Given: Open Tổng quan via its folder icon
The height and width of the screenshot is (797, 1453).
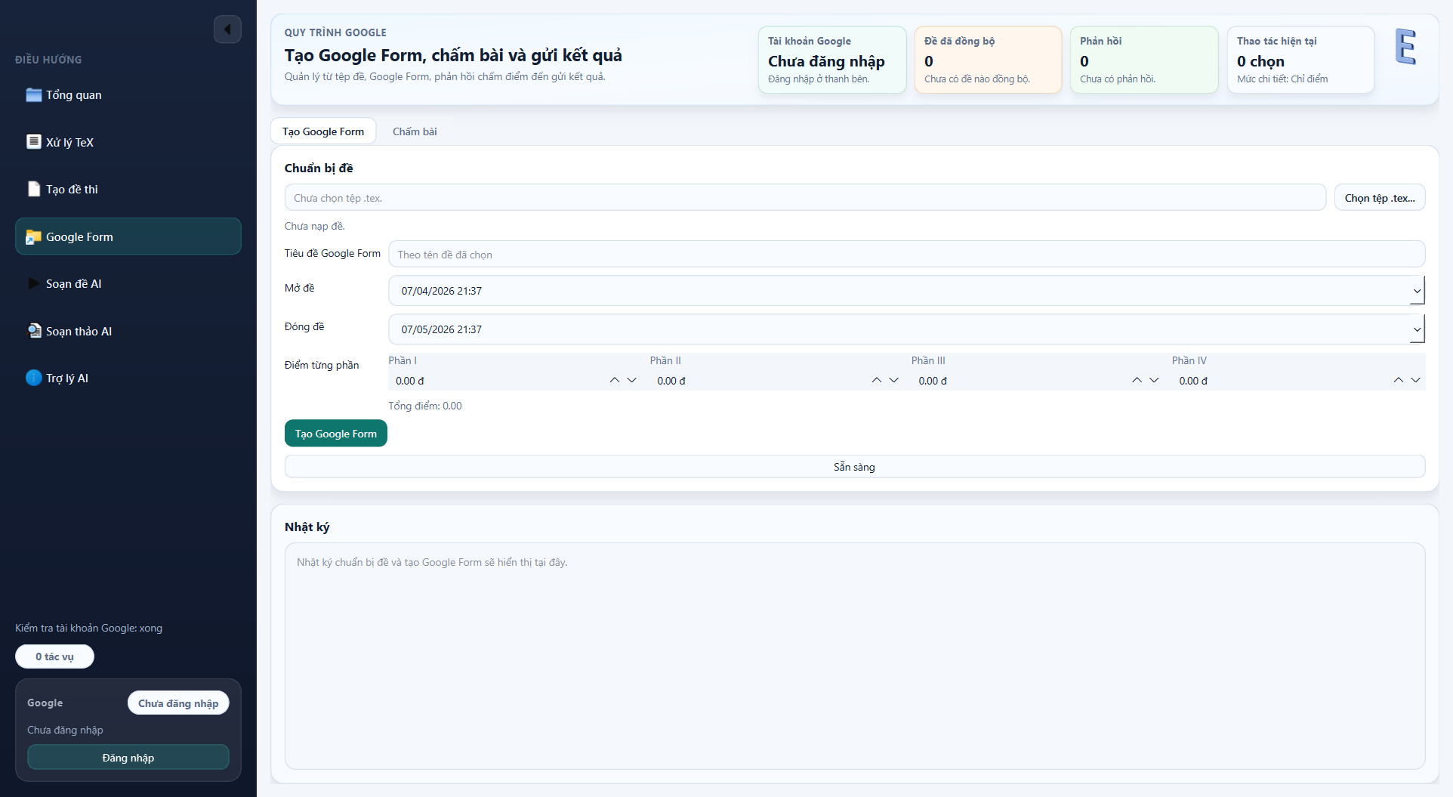Looking at the screenshot, I should pyautogui.click(x=33, y=94).
